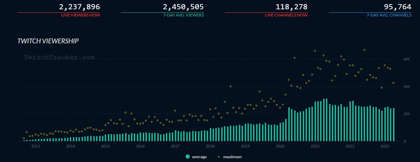Open the 7-DAY AVG. CHANNELS label

(x=389, y=15)
